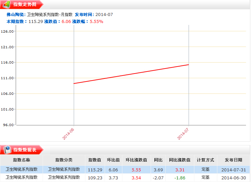Click the line's data point at 2014-07
Screen dimensions: 251x182
[189, 65]
